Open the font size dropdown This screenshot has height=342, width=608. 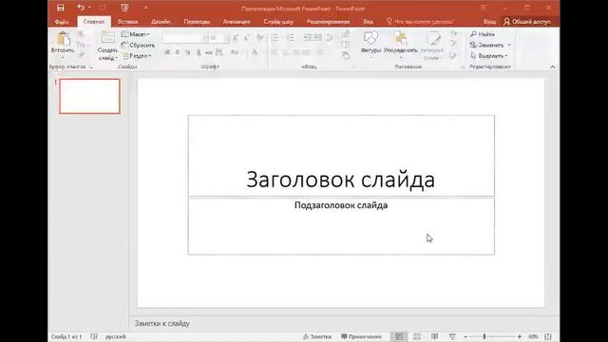(227, 38)
